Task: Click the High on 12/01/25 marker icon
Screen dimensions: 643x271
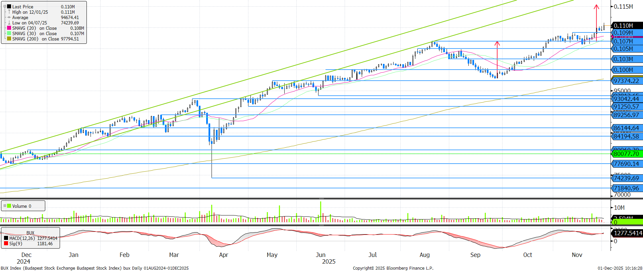Action: click(9, 12)
